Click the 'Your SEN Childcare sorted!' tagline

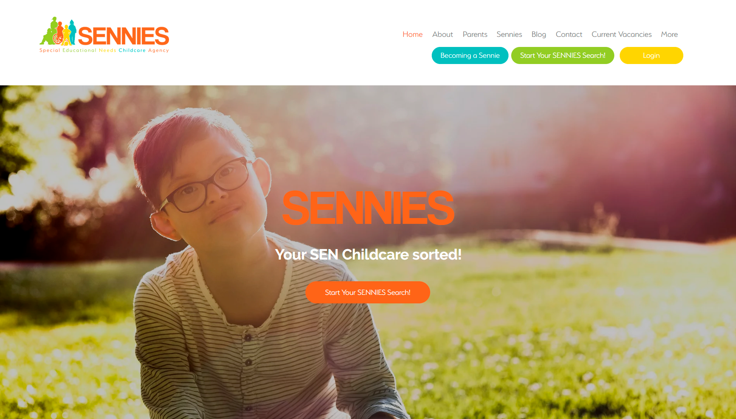[368, 255]
